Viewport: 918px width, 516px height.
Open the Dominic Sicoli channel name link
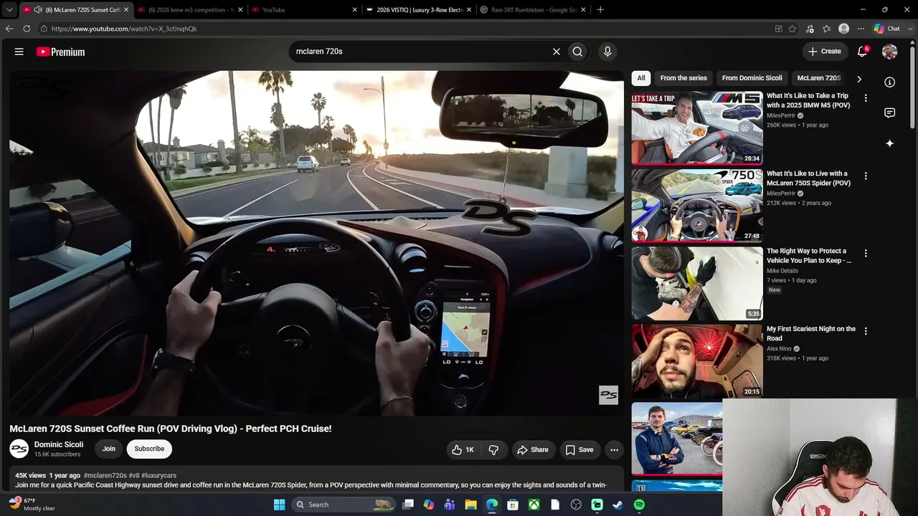[59, 444]
